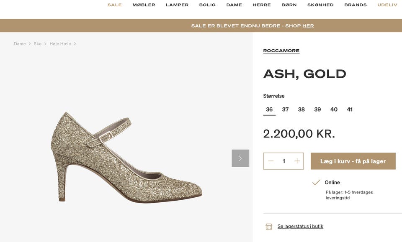Click the chevron after Høje Hæle breadcrumb

click(75, 44)
